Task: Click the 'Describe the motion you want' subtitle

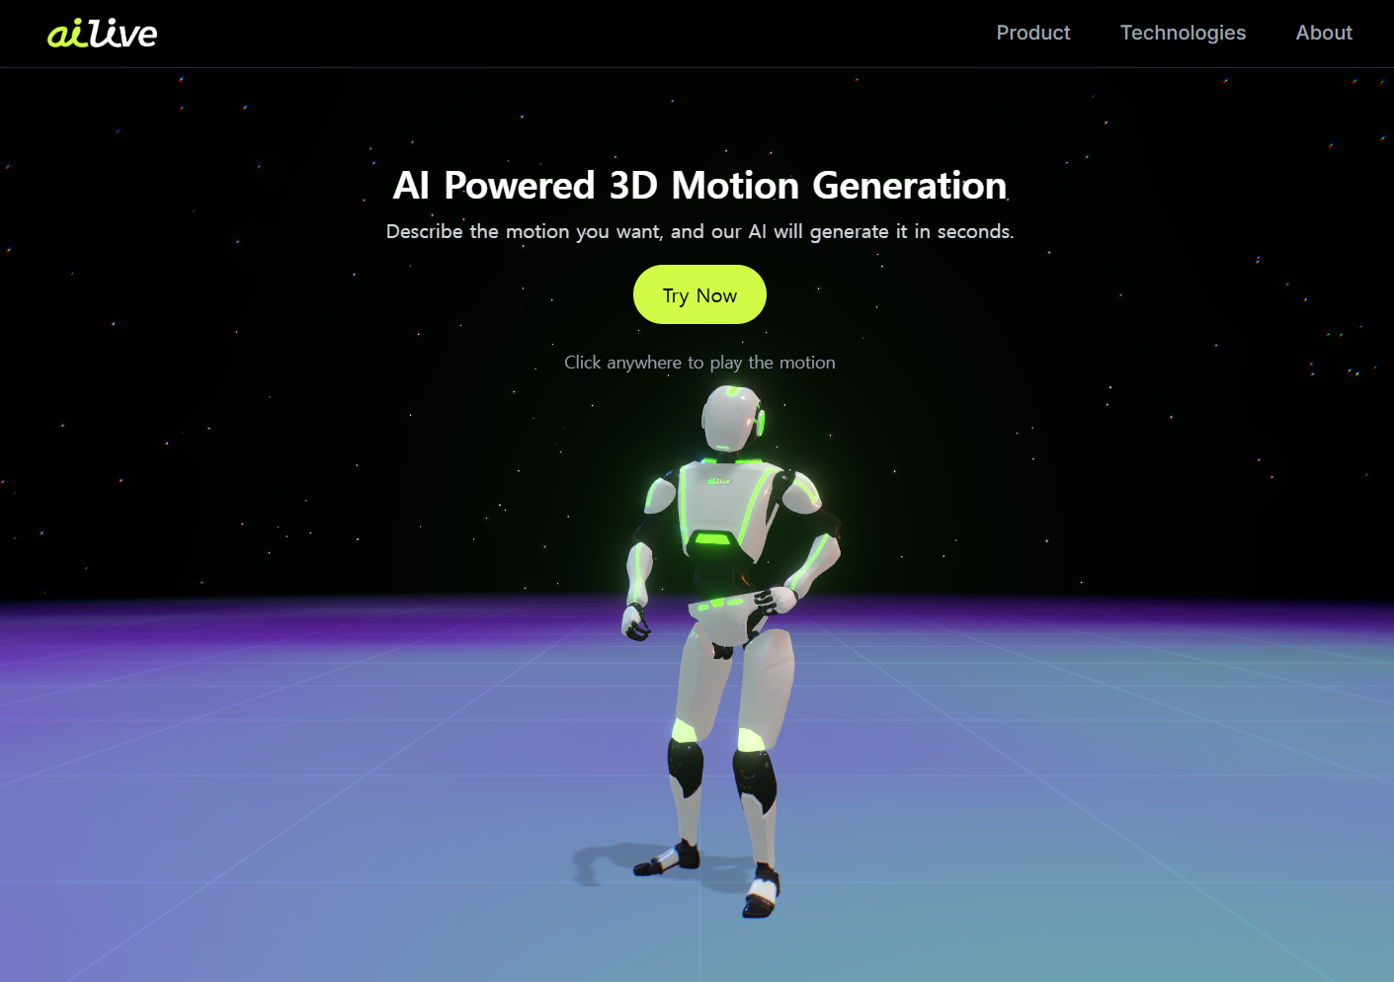Action: [699, 231]
